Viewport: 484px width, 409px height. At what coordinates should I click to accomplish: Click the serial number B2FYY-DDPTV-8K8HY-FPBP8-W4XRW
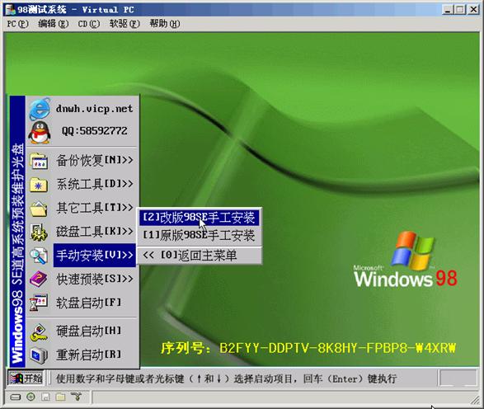point(338,348)
